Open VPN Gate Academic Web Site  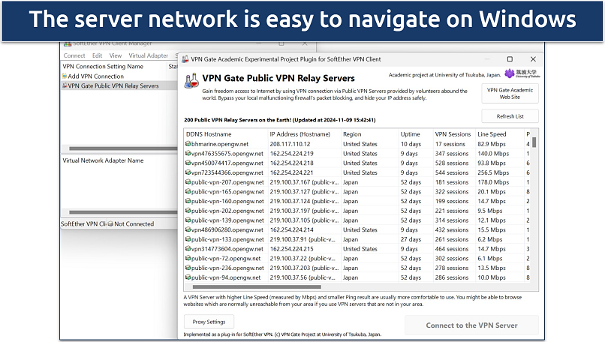click(510, 93)
